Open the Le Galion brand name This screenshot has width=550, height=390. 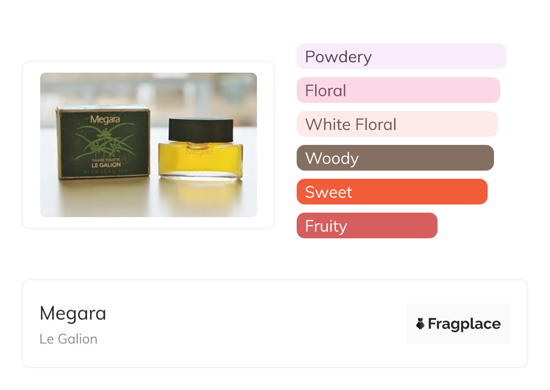pos(68,339)
